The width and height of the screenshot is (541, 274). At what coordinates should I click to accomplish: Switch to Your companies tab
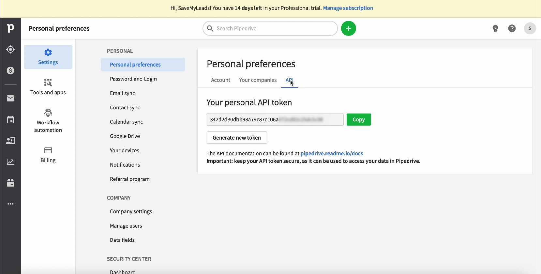point(258,80)
